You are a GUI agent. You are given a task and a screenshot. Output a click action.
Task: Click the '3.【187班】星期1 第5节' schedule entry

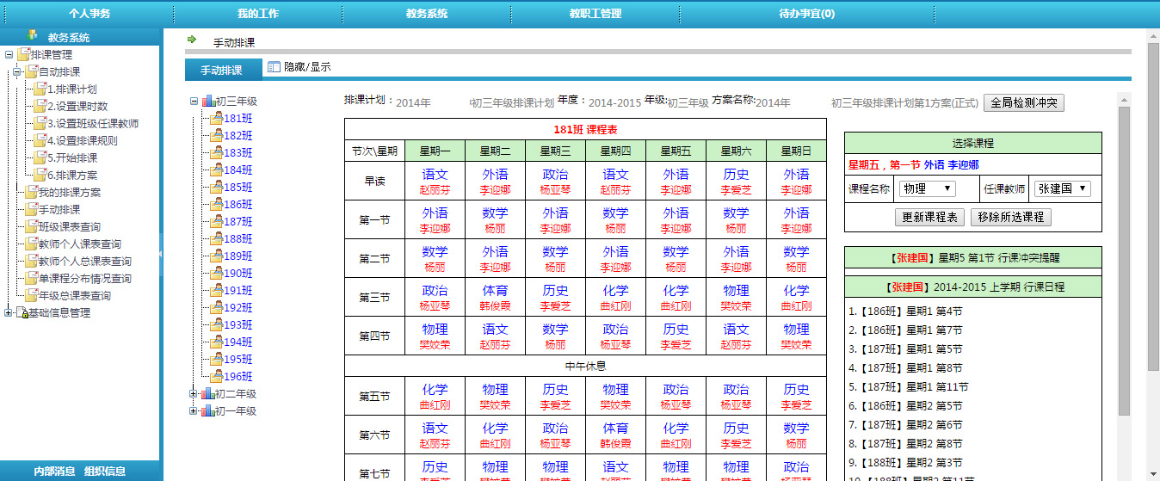(905, 349)
